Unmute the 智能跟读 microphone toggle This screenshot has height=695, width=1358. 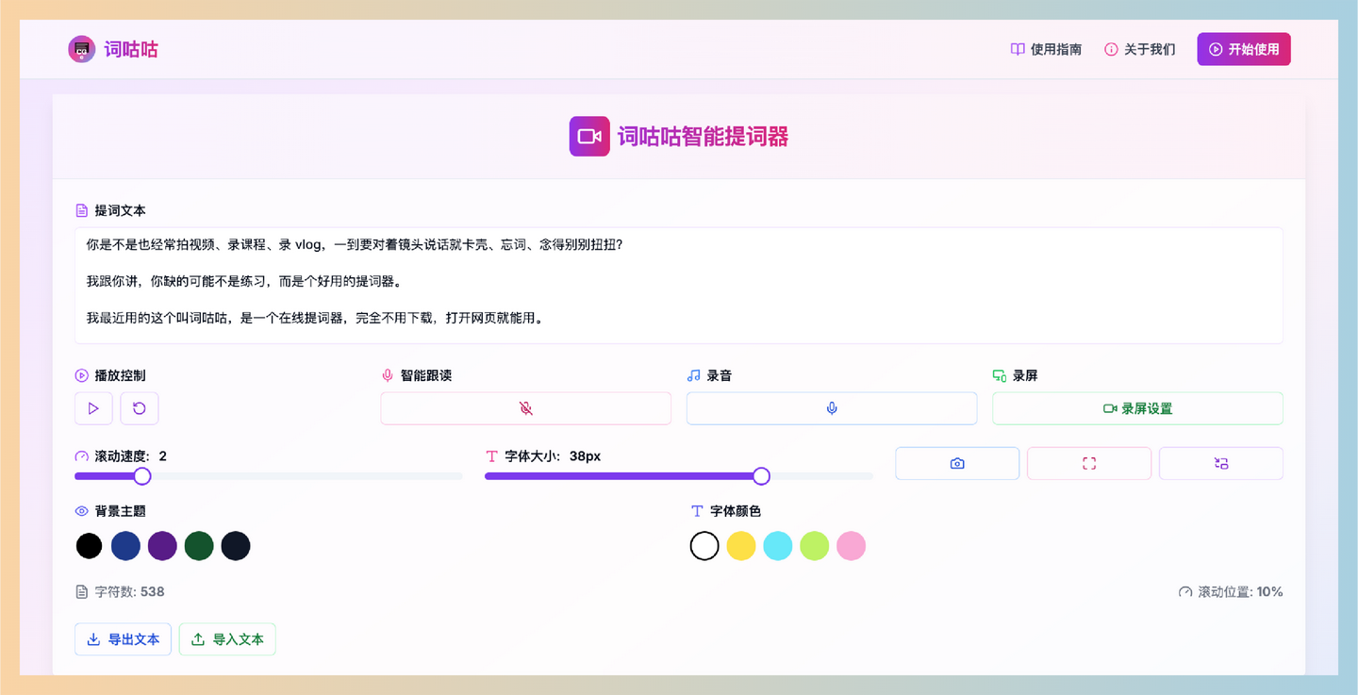525,407
